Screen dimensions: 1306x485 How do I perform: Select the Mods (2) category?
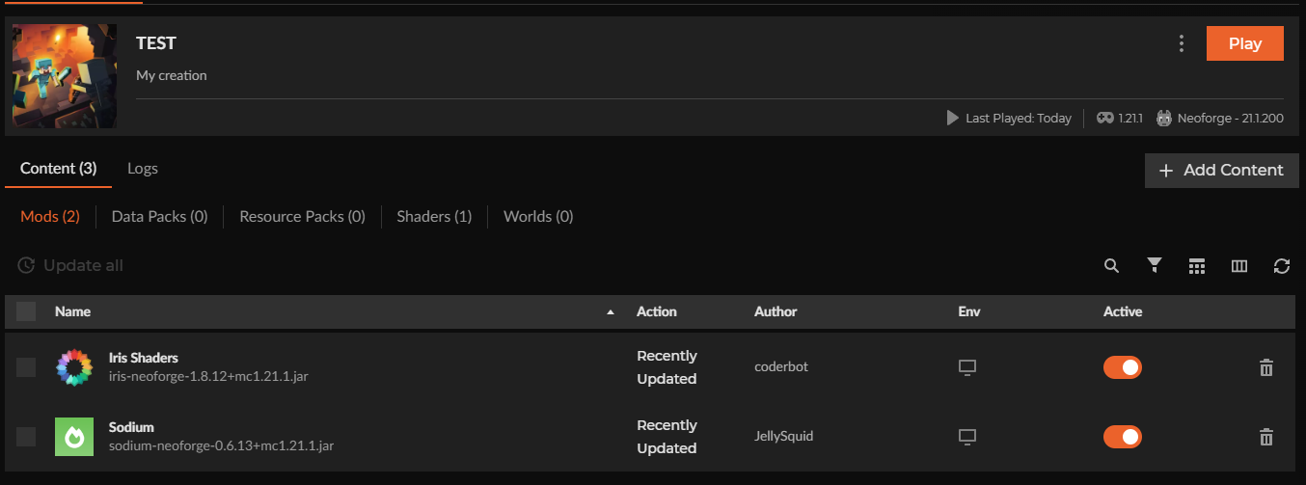[x=50, y=217]
